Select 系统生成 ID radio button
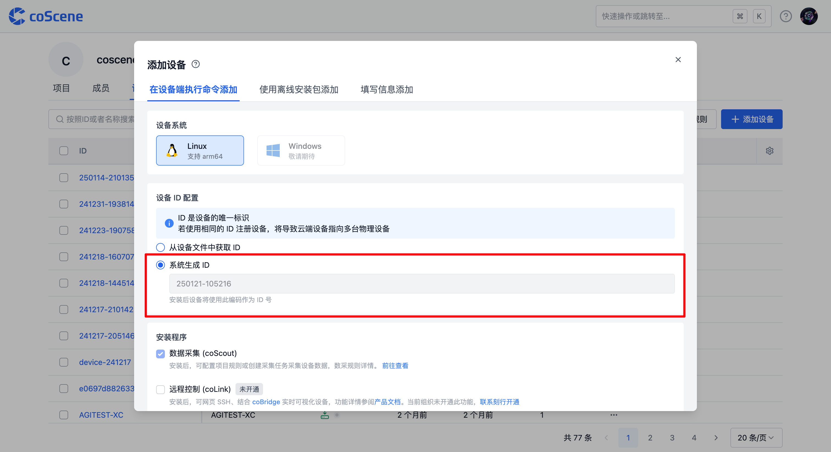831x452 pixels. (160, 265)
